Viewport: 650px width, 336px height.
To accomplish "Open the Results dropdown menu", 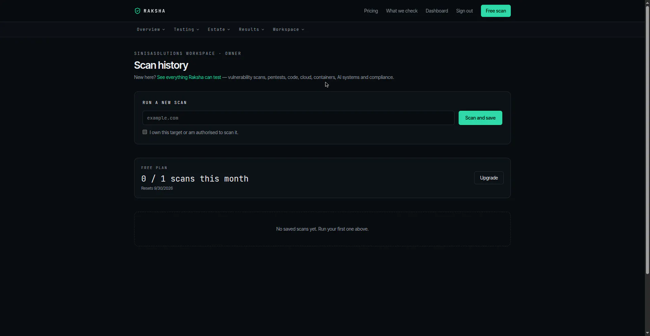I will [251, 29].
